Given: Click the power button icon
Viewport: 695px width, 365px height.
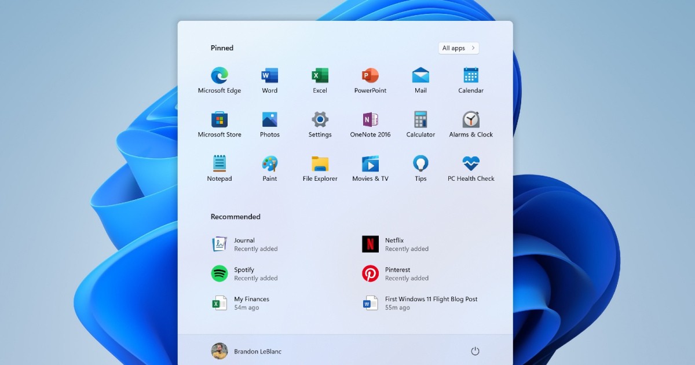Looking at the screenshot, I should click(x=475, y=351).
